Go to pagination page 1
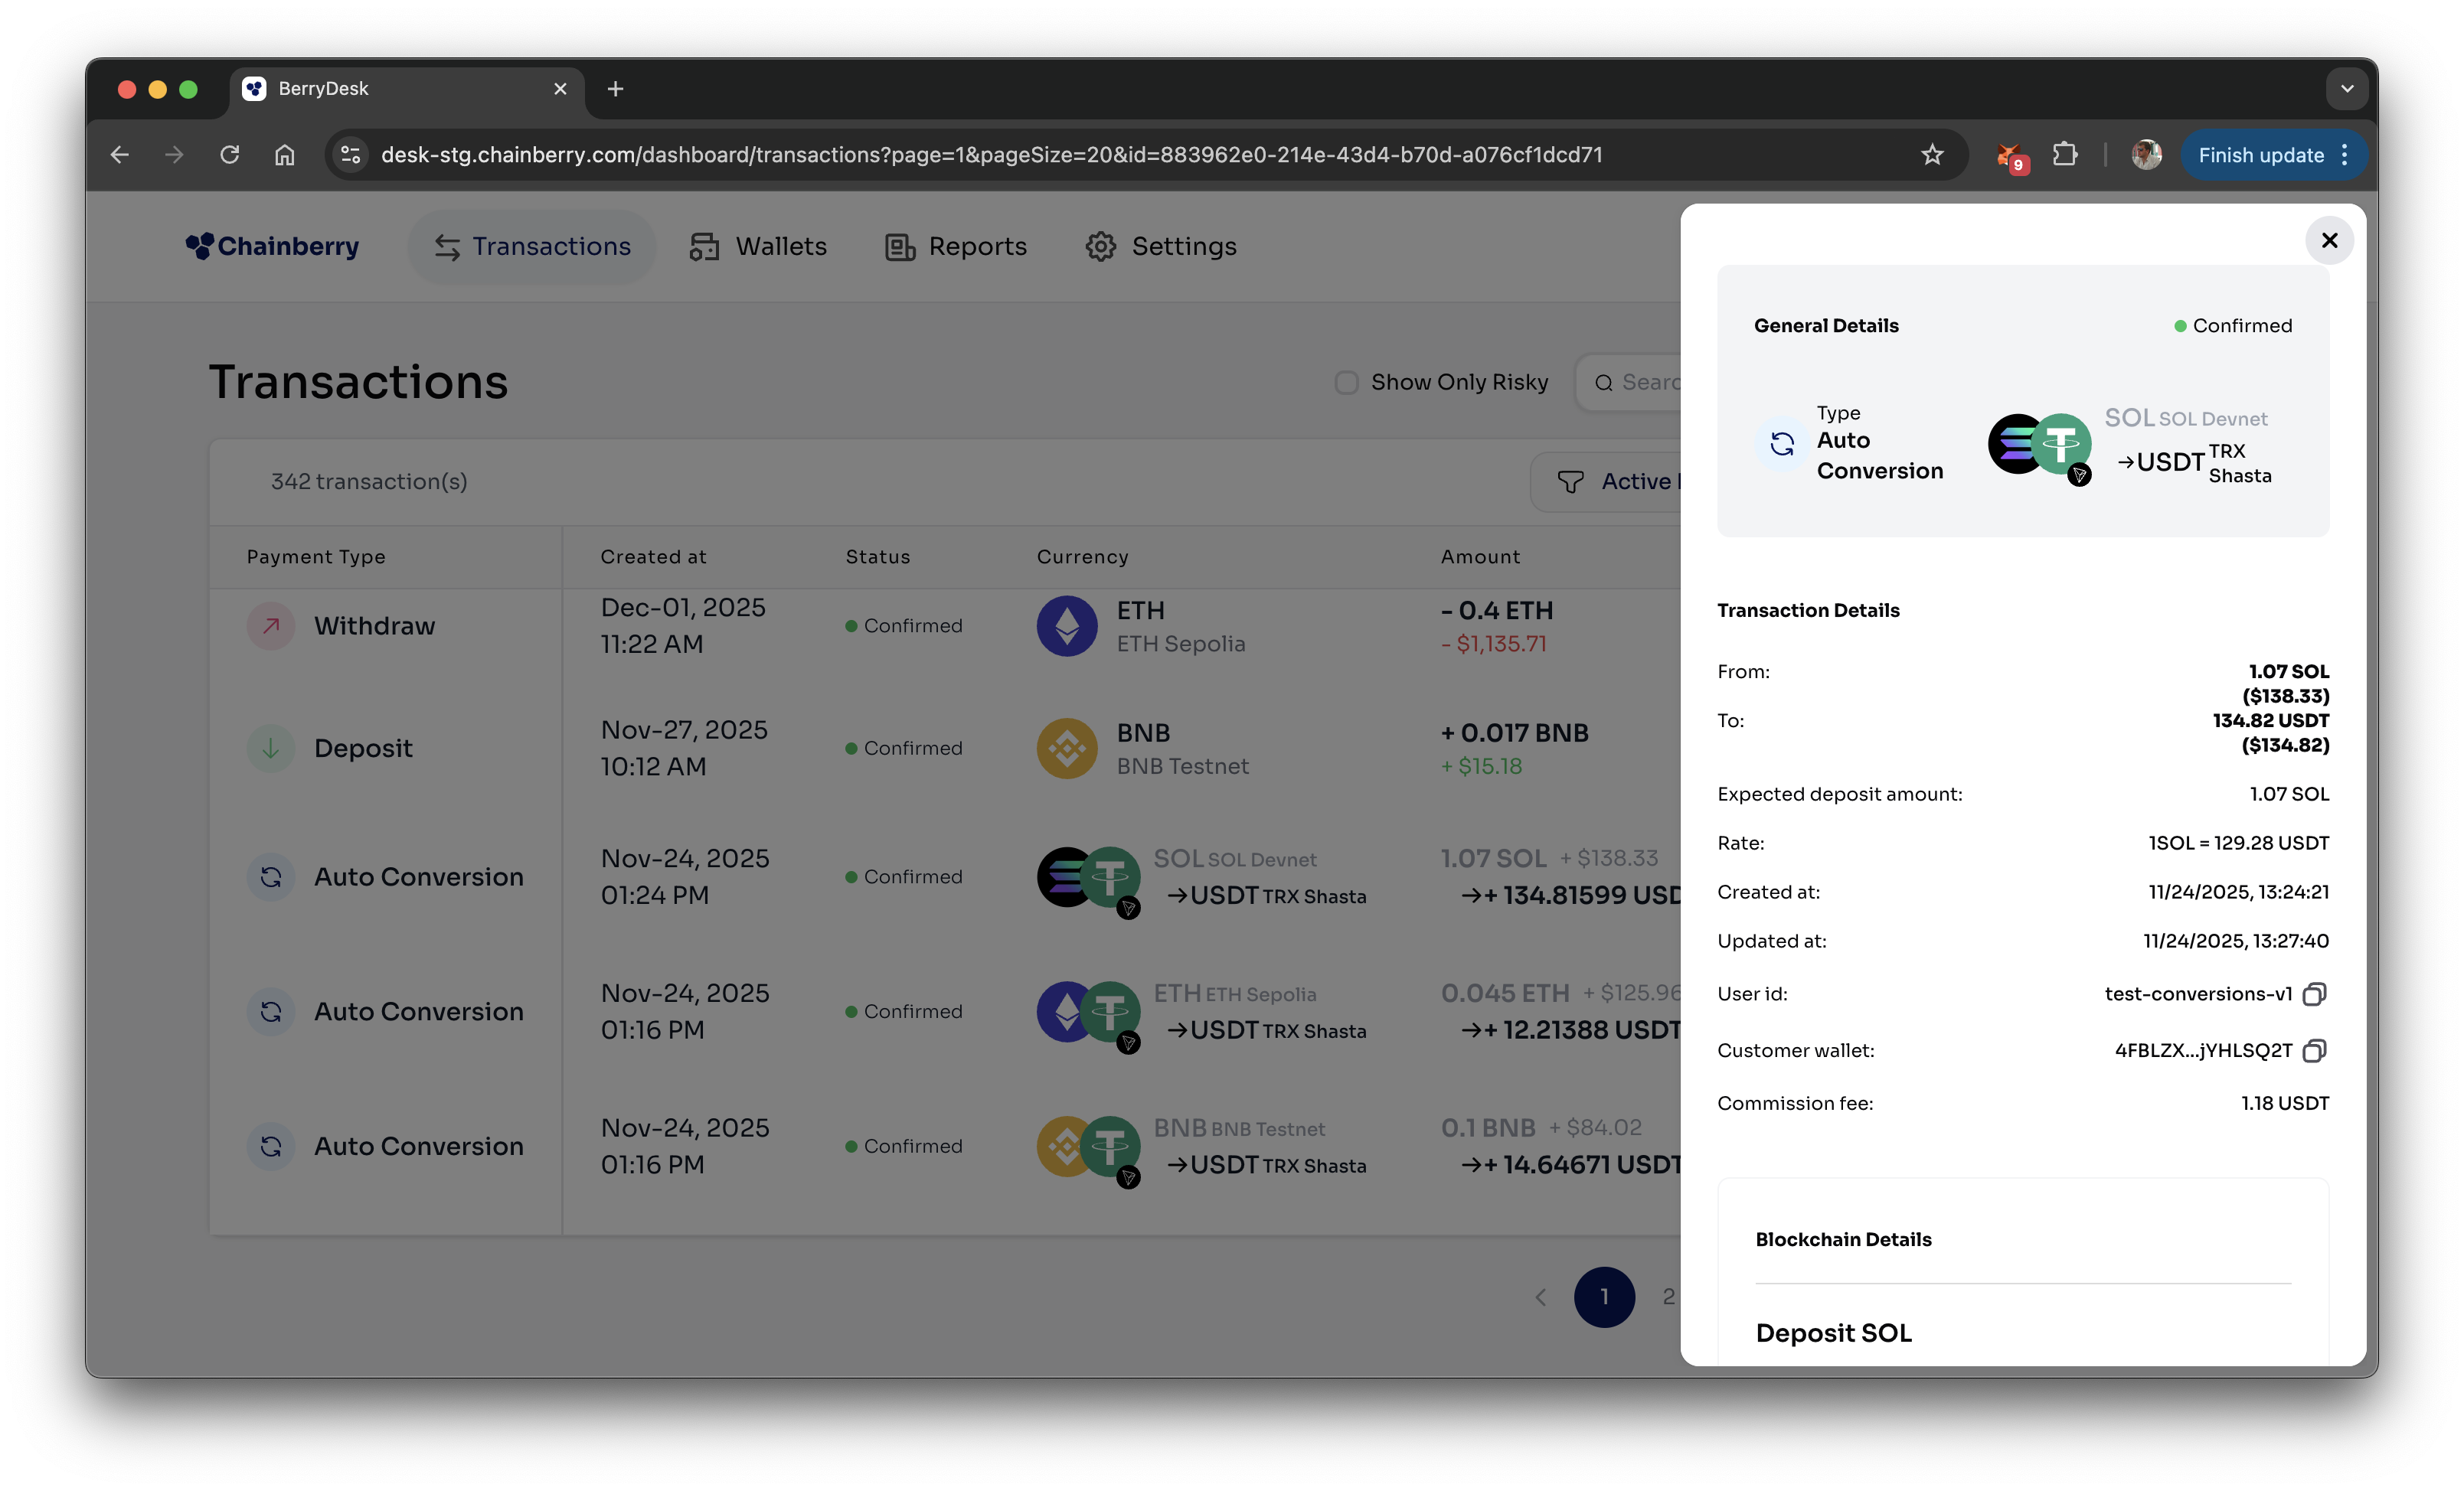The height and width of the screenshot is (1491, 2464). pyautogui.click(x=1603, y=1296)
